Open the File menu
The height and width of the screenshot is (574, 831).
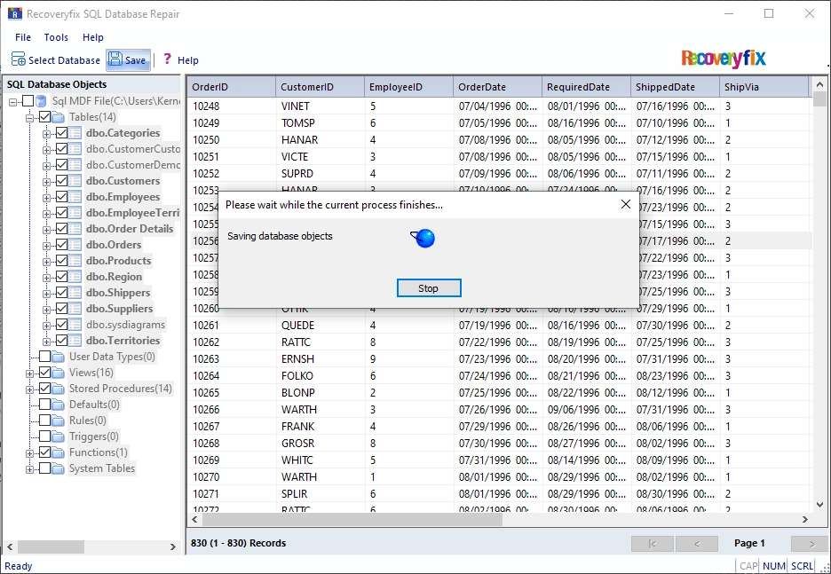click(23, 37)
